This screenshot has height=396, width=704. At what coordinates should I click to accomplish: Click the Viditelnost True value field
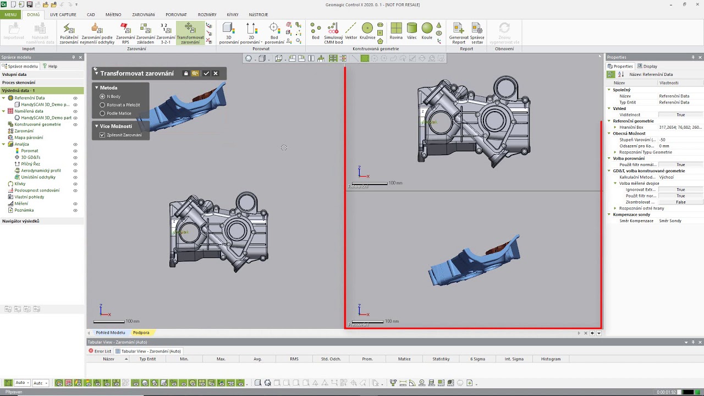click(680, 115)
